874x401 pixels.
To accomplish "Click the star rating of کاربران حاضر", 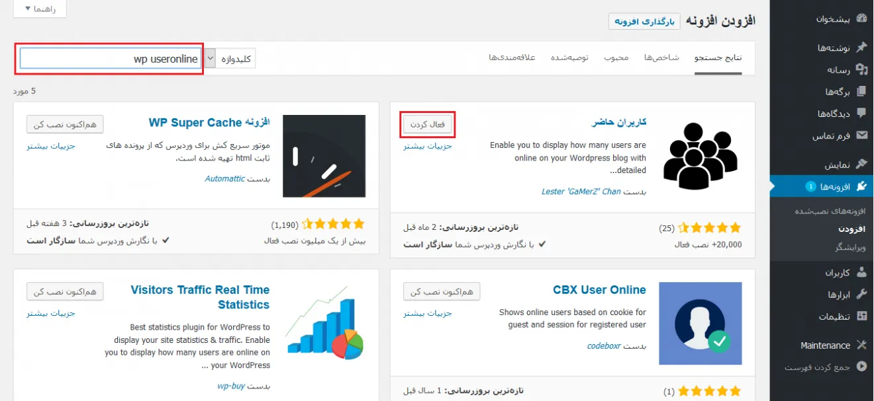I will pyautogui.click(x=710, y=228).
